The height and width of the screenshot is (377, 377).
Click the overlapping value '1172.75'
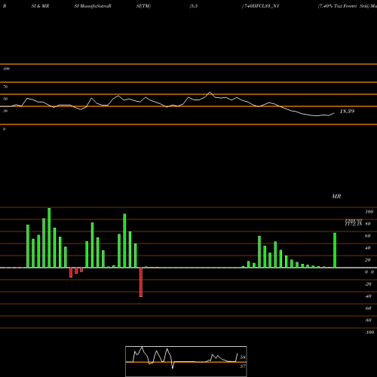coord(354,224)
